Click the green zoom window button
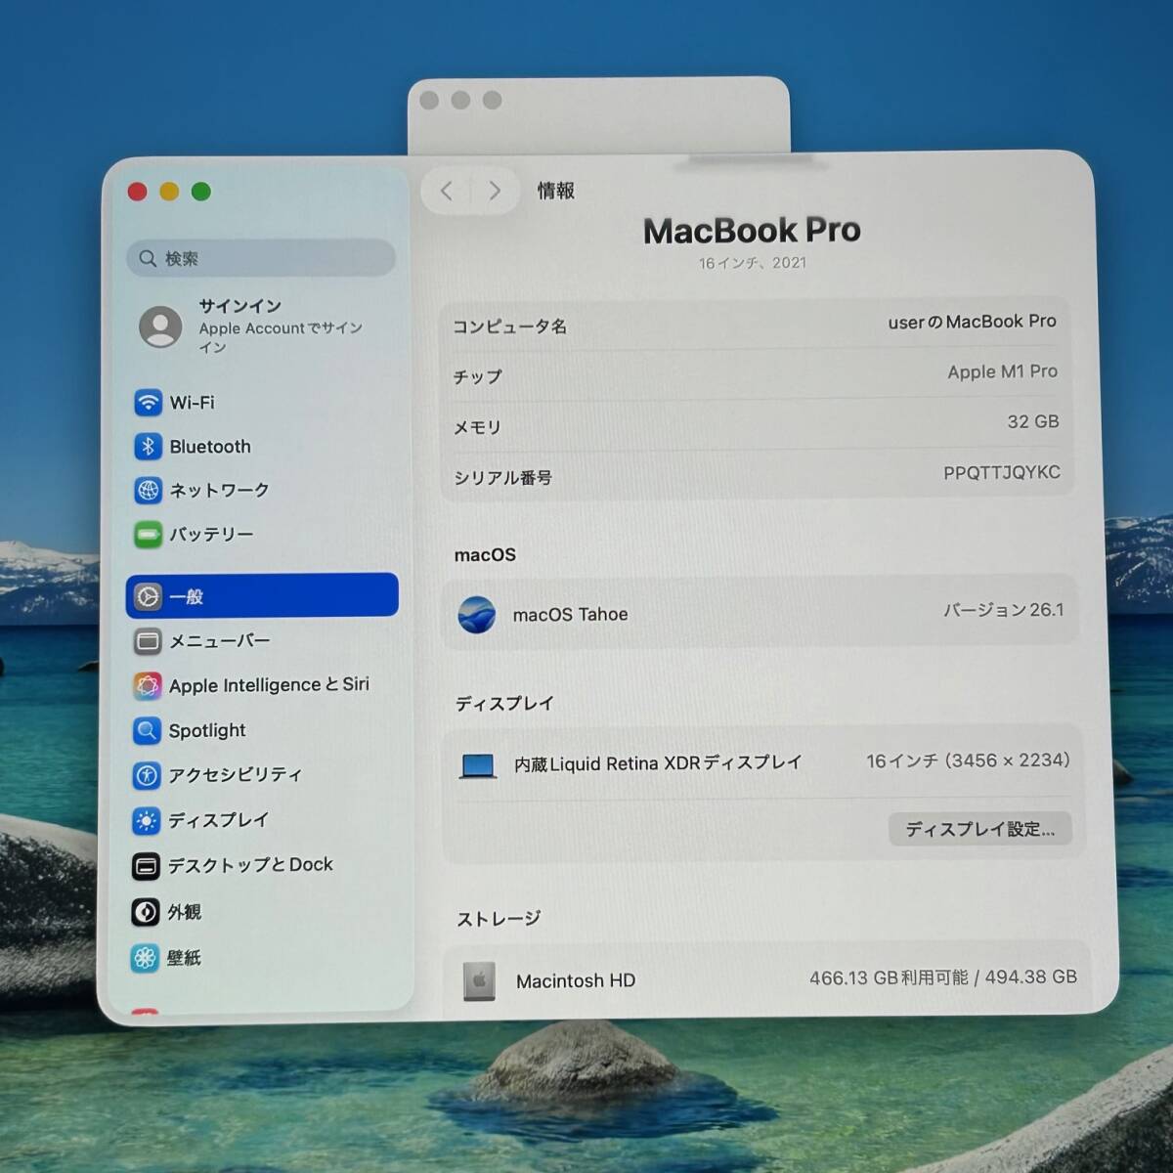 click(x=201, y=192)
